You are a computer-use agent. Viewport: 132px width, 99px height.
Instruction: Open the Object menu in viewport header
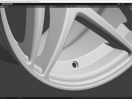(x=6, y=6)
